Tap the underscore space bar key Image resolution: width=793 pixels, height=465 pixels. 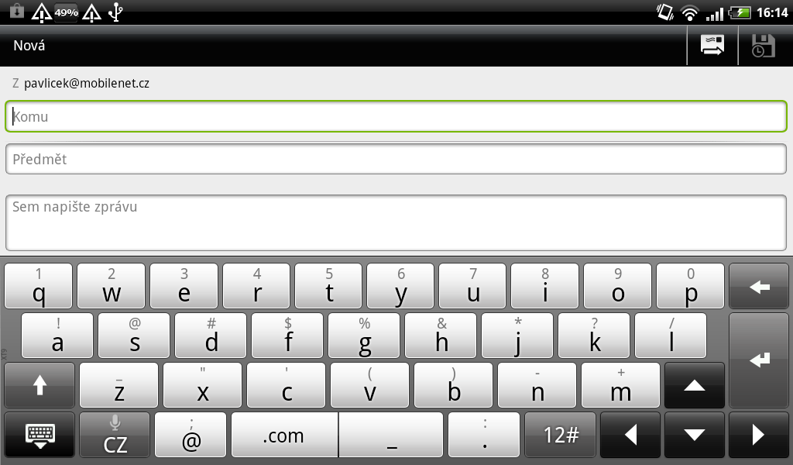pos(391,435)
